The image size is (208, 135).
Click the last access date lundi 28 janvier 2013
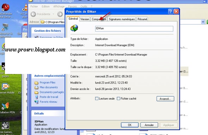[113, 89]
